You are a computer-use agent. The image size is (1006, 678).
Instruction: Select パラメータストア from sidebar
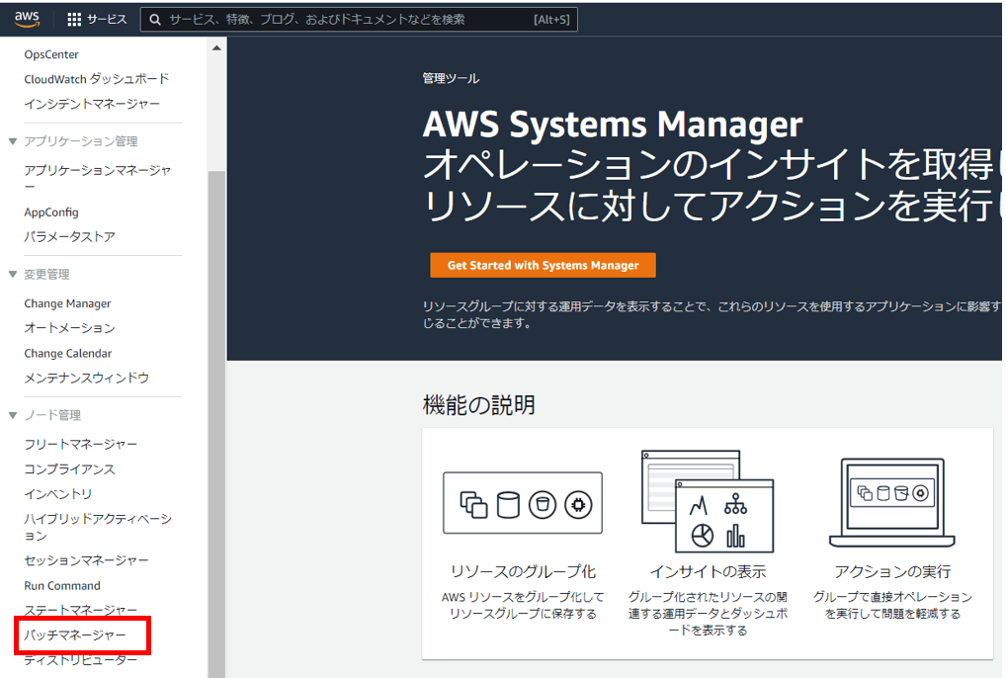69,236
